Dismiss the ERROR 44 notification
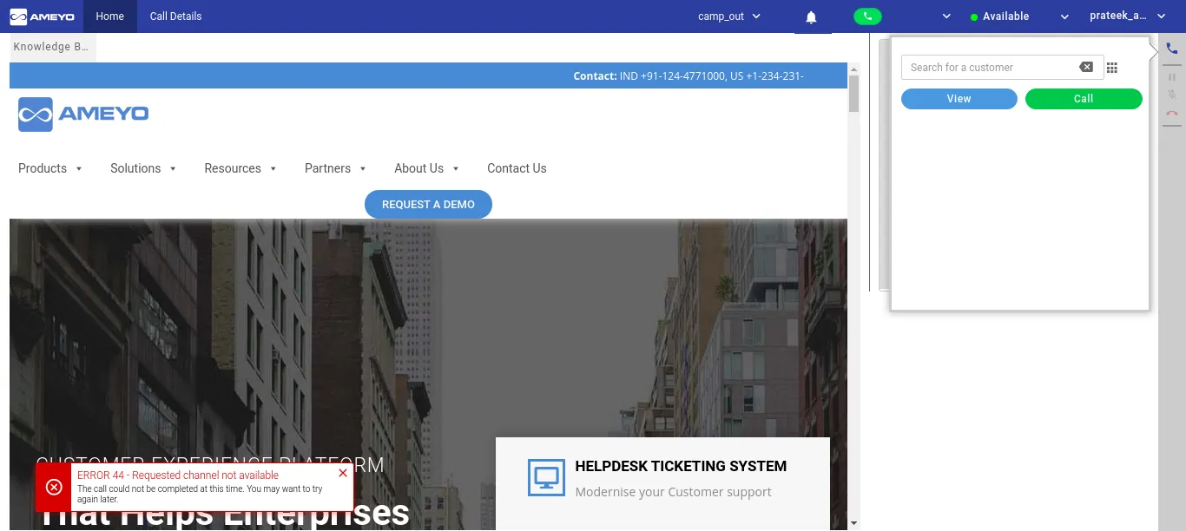Viewport: 1186px width, 531px height. (x=343, y=473)
